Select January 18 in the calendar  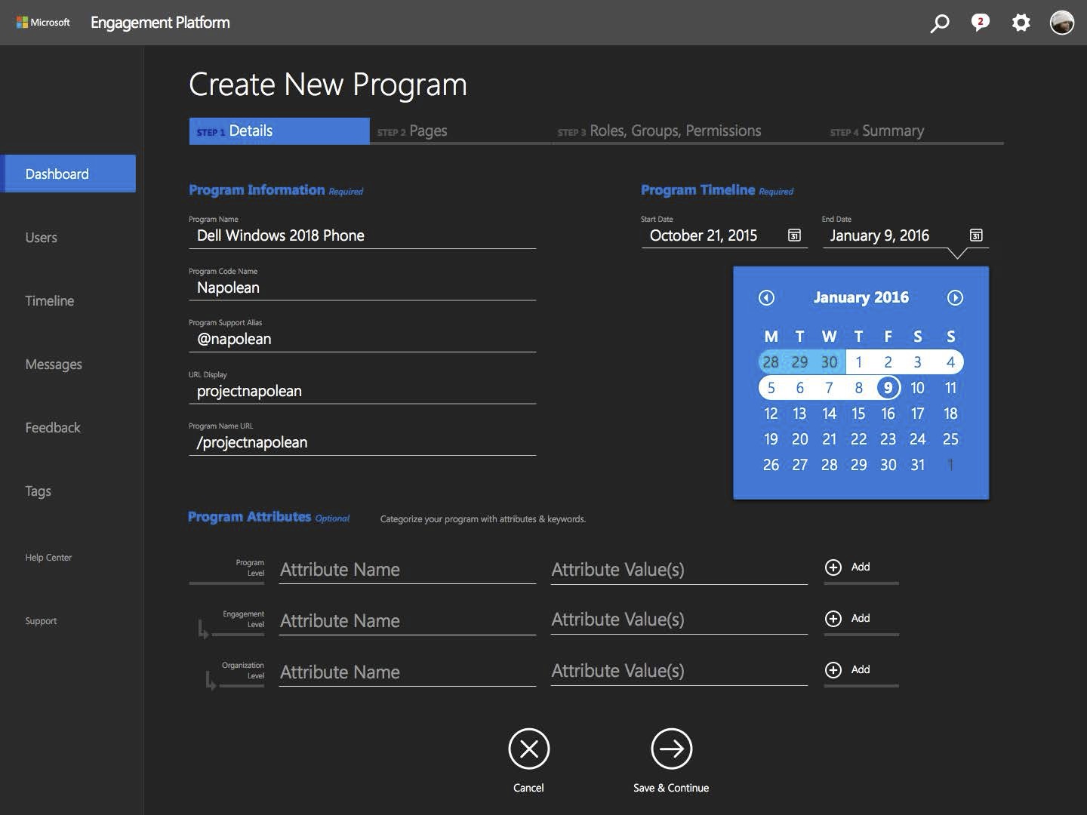[x=950, y=414]
